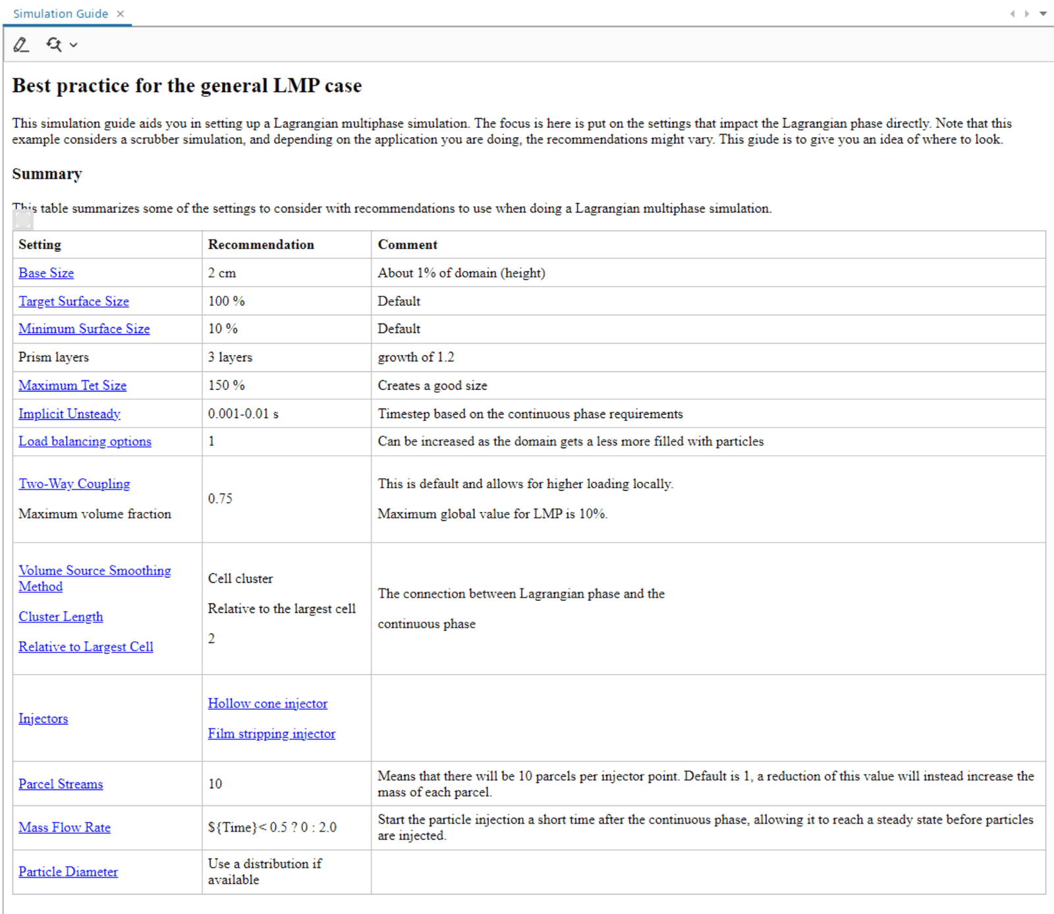Close the Simulation Guide tab
This screenshot has width=1054, height=914.
(x=121, y=14)
